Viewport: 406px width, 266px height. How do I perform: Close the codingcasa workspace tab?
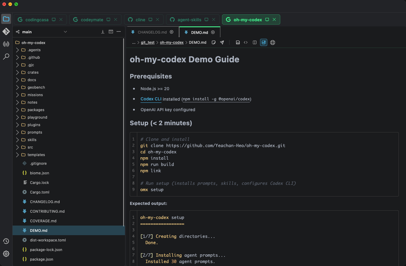coord(61,19)
